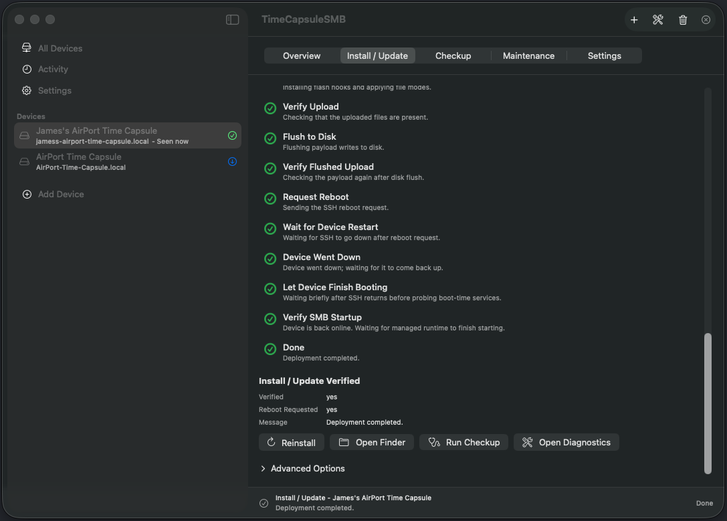
Task: Click the Add Device plus circle icon
Action: pyautogui.click(x=27, y=194)
